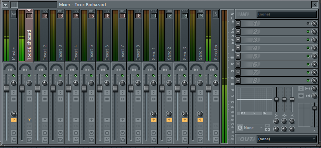321x148 pixels.
Task: Select the Insert 7 mixer track
Action: click(x=119, y=36)
